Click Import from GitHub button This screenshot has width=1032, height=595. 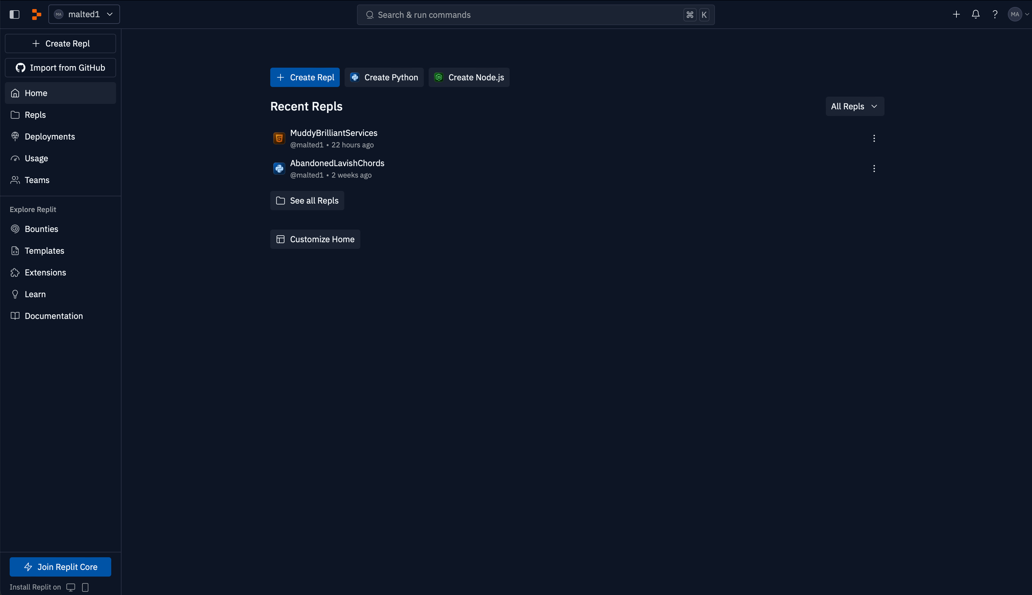pos(60,67)
